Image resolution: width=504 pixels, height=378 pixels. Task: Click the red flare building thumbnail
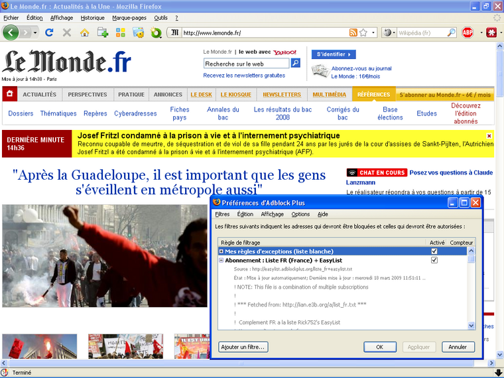tap(40, 346)
